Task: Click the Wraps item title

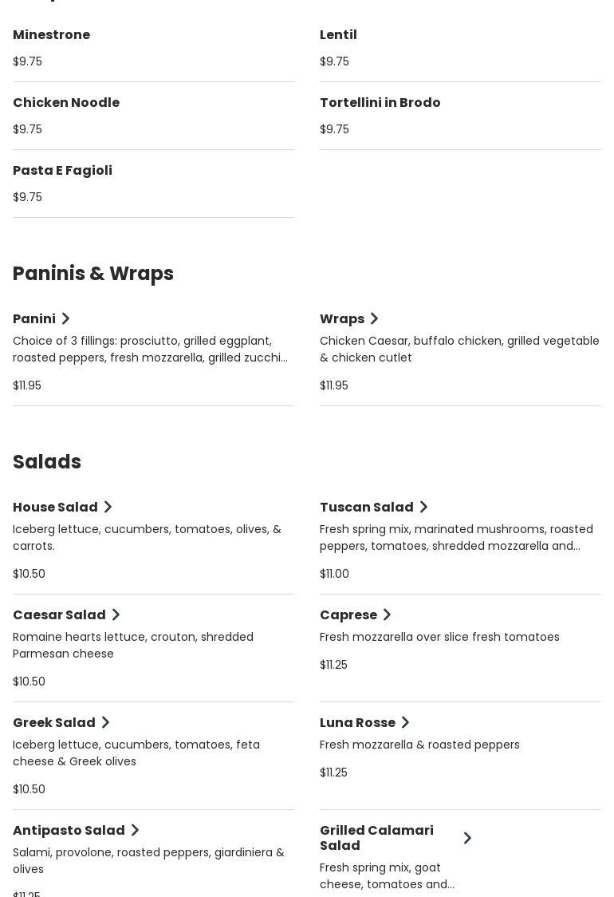Action: [341, 319]
